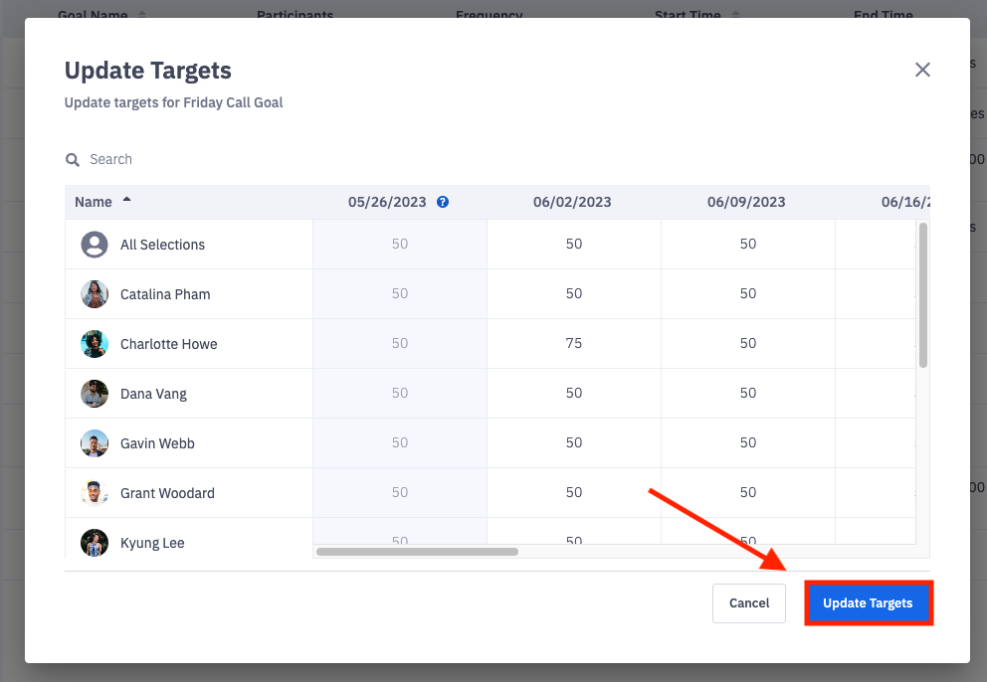Click the Update Targets button
Screen dimensions: 987x682
(868, 602)
